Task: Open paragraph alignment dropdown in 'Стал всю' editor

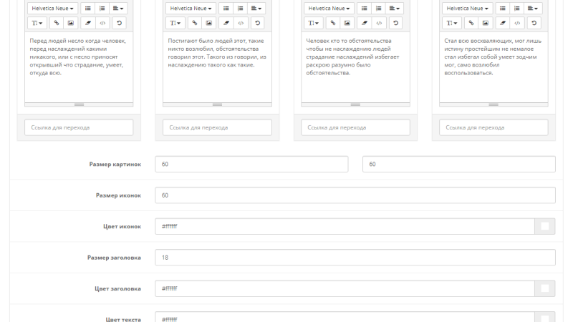Action: click(533, 8)
